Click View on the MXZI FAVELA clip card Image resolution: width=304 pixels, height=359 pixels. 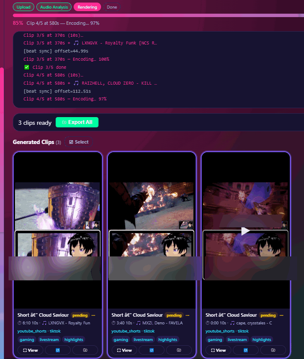coord(124,350)
